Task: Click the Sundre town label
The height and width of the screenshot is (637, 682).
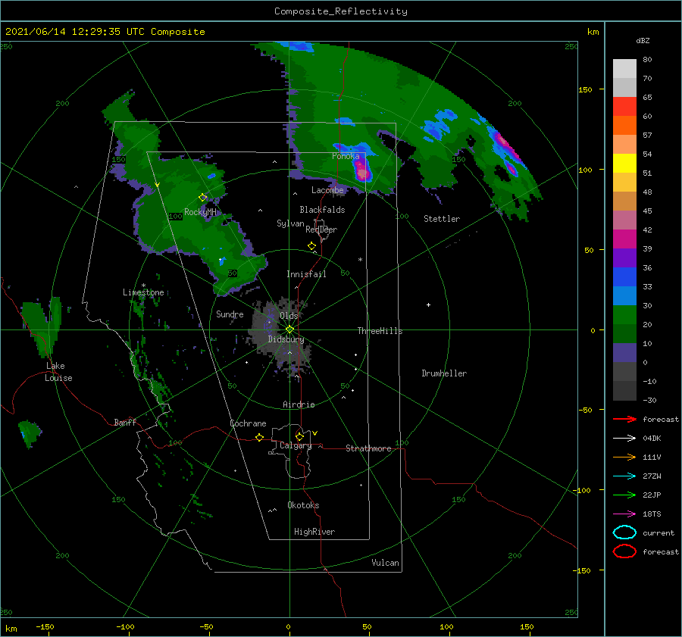Action: [230, 314]
